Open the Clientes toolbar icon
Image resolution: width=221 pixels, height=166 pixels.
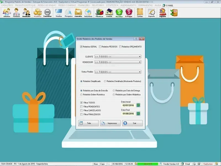[x=7, y=13]
